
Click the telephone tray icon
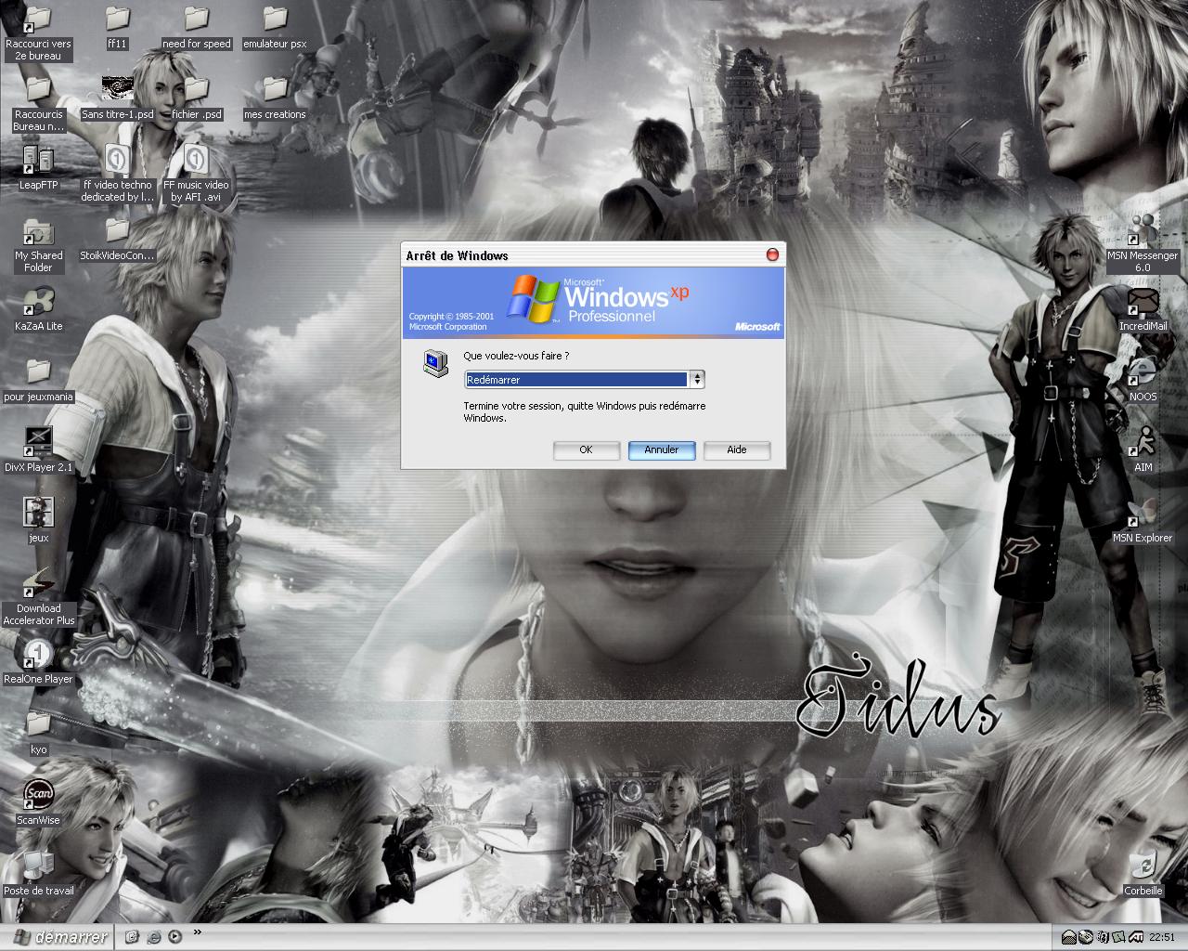(1086, 937)
